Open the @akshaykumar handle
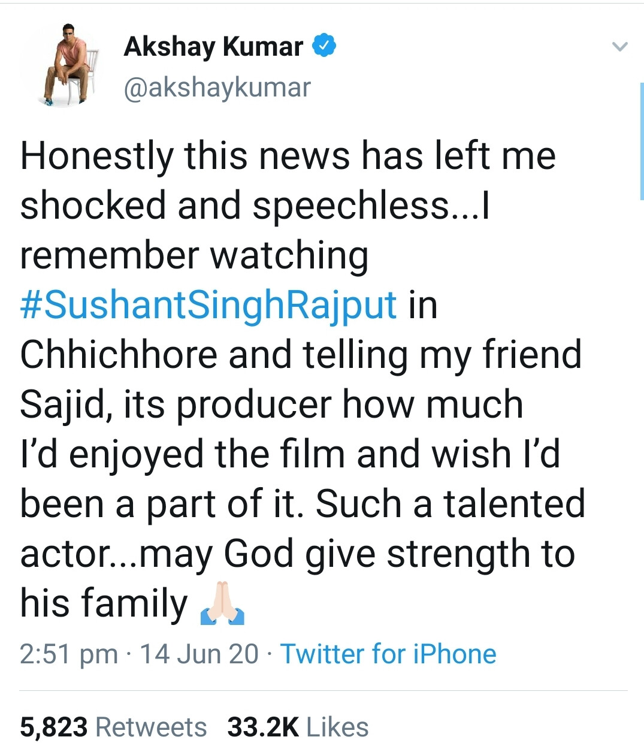The width and height of the screenshot is (644, 755). click(217, 87)
